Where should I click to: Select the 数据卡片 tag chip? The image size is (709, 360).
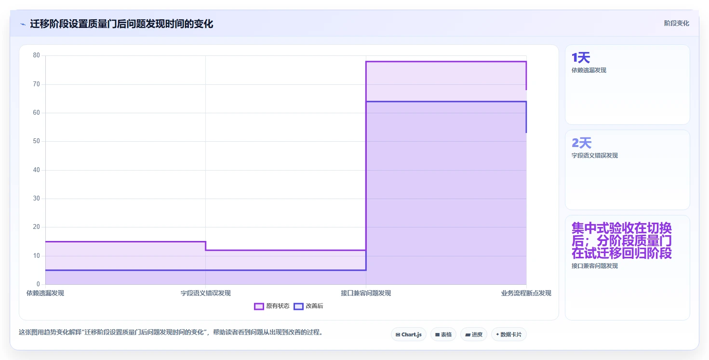pos(508,334)
